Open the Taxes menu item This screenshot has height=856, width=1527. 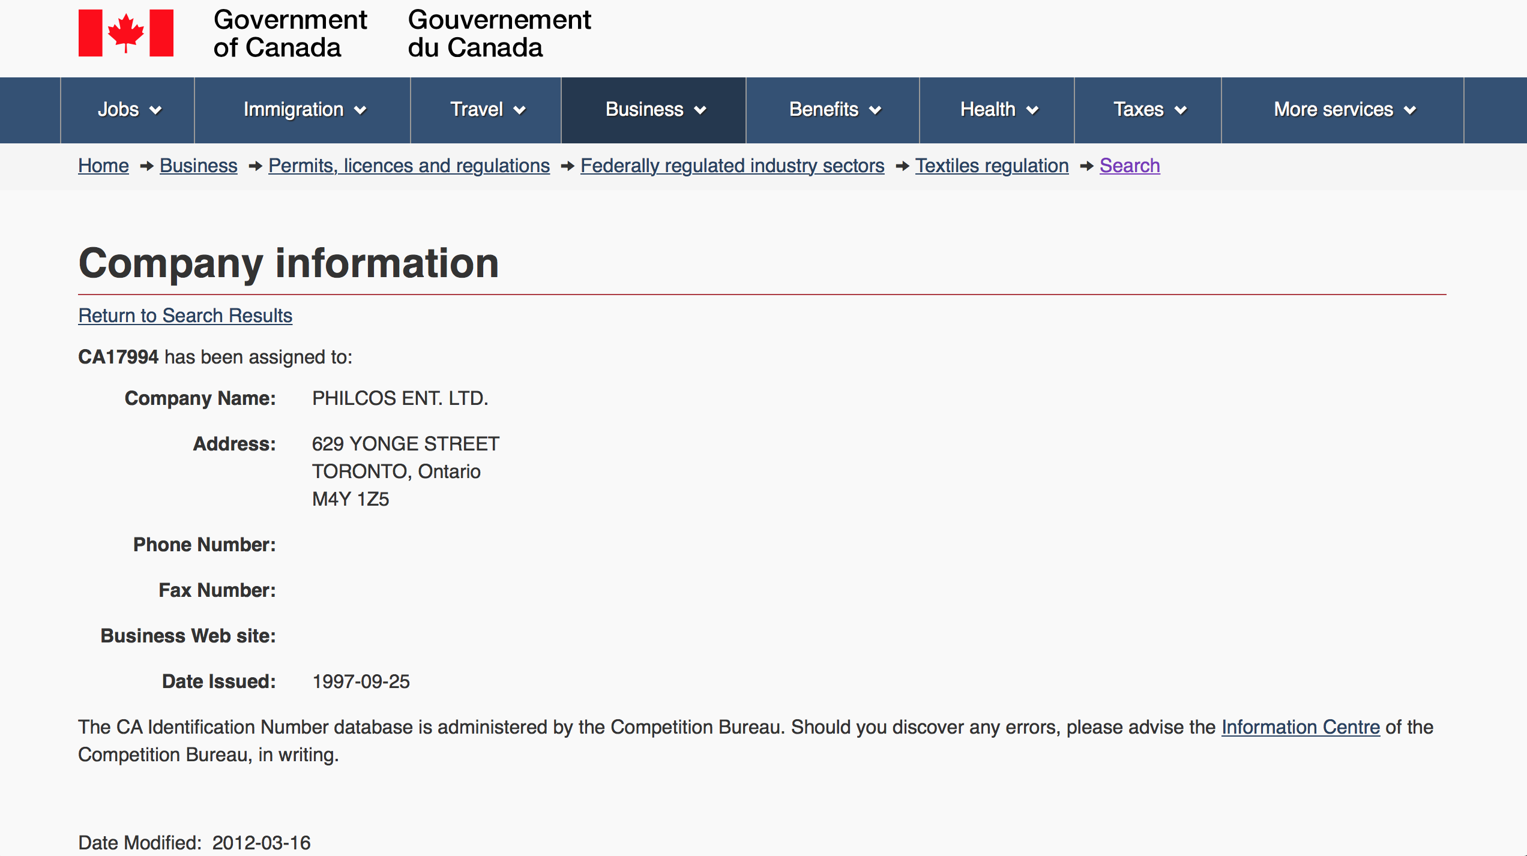pyautogui.click(x=1148, y=110)
